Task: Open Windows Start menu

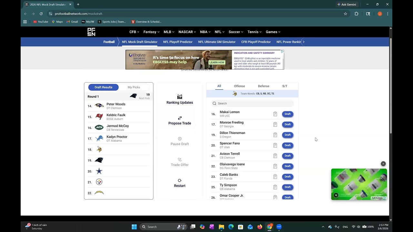Action: (134, 227)
